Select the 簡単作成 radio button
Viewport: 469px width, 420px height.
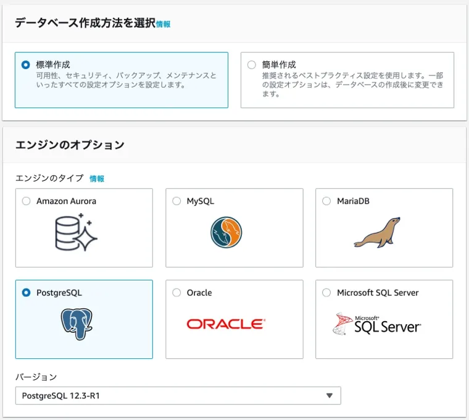point(252,65)
